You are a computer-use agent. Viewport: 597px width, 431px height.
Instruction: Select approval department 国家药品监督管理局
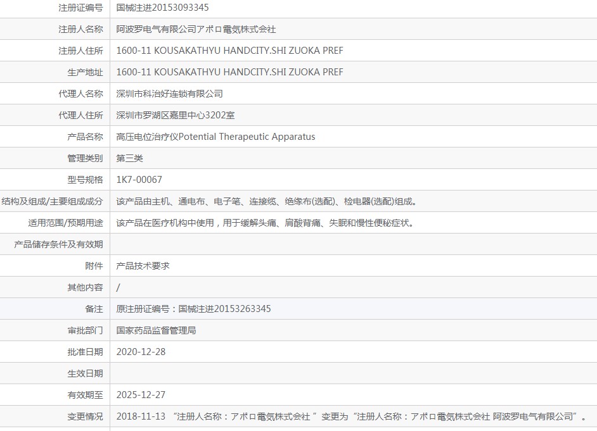coord(156,330)
